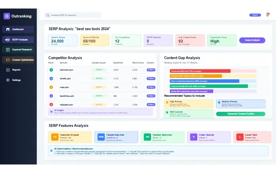Click the Related Searches RS icon

click(x=147, y=137)
